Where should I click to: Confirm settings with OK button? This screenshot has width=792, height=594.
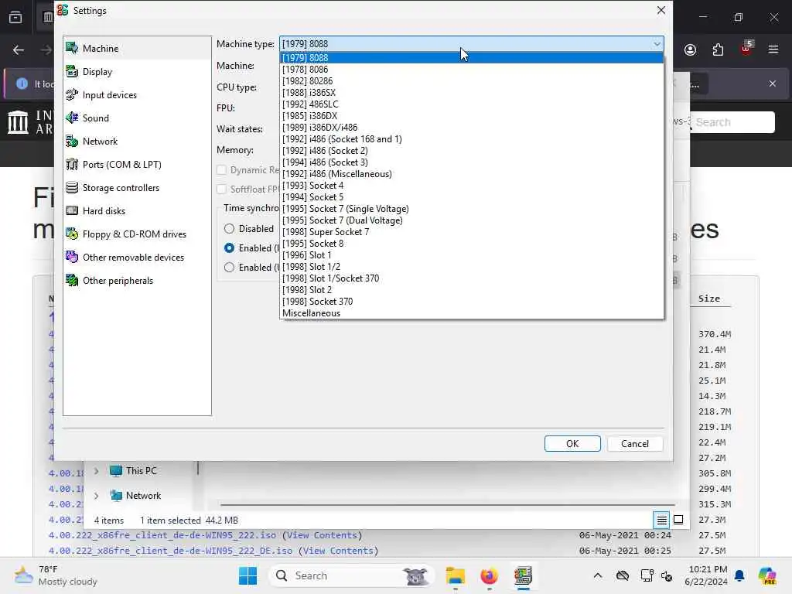pos(572,443)
